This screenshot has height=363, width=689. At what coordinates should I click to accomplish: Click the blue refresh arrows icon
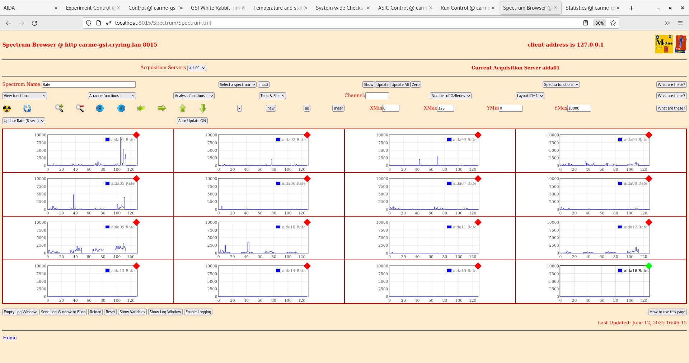27,108
